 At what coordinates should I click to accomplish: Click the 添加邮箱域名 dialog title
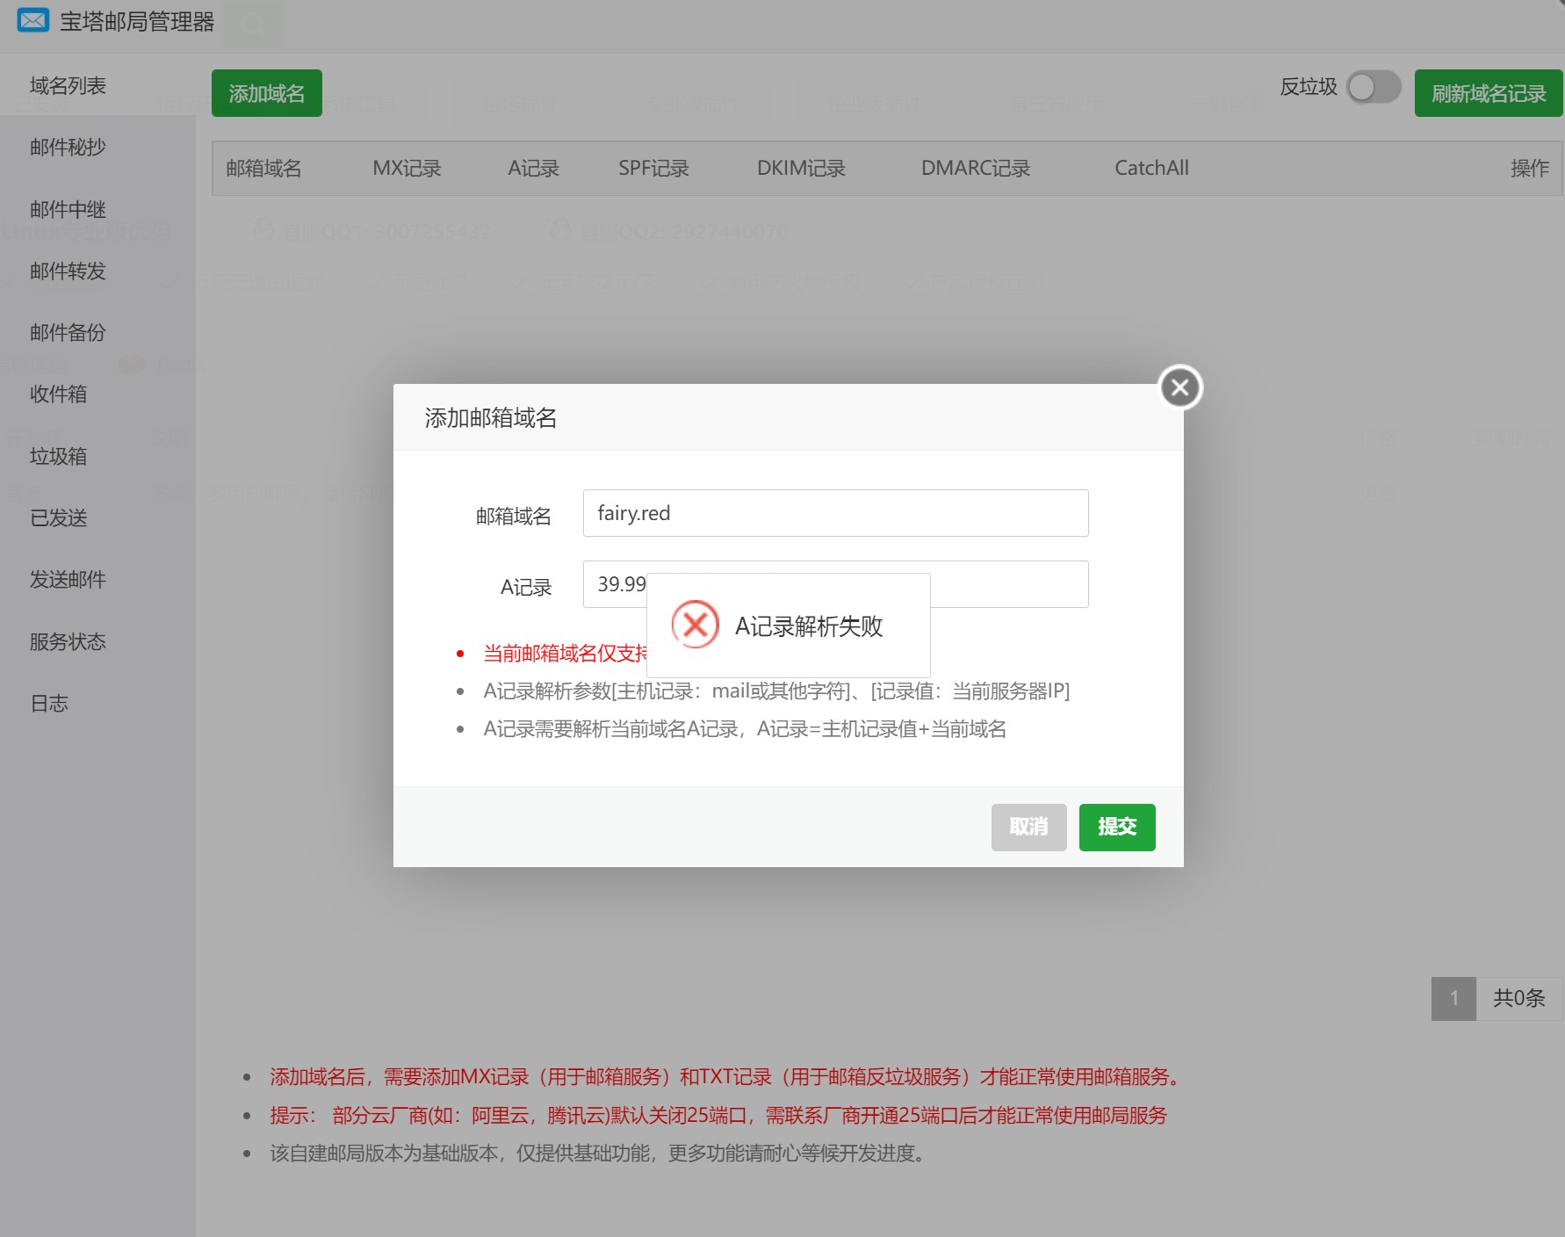click(x=491, y=417)
